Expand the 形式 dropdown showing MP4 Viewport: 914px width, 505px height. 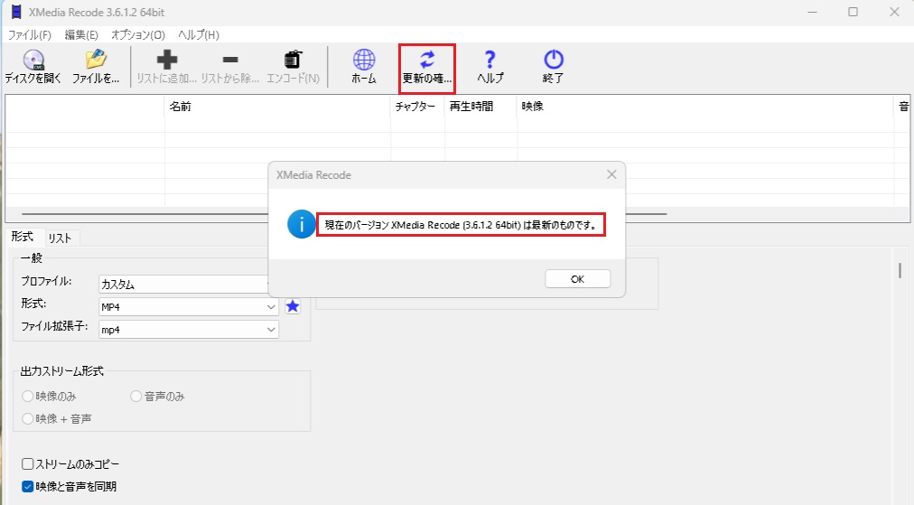pos(188,307)
